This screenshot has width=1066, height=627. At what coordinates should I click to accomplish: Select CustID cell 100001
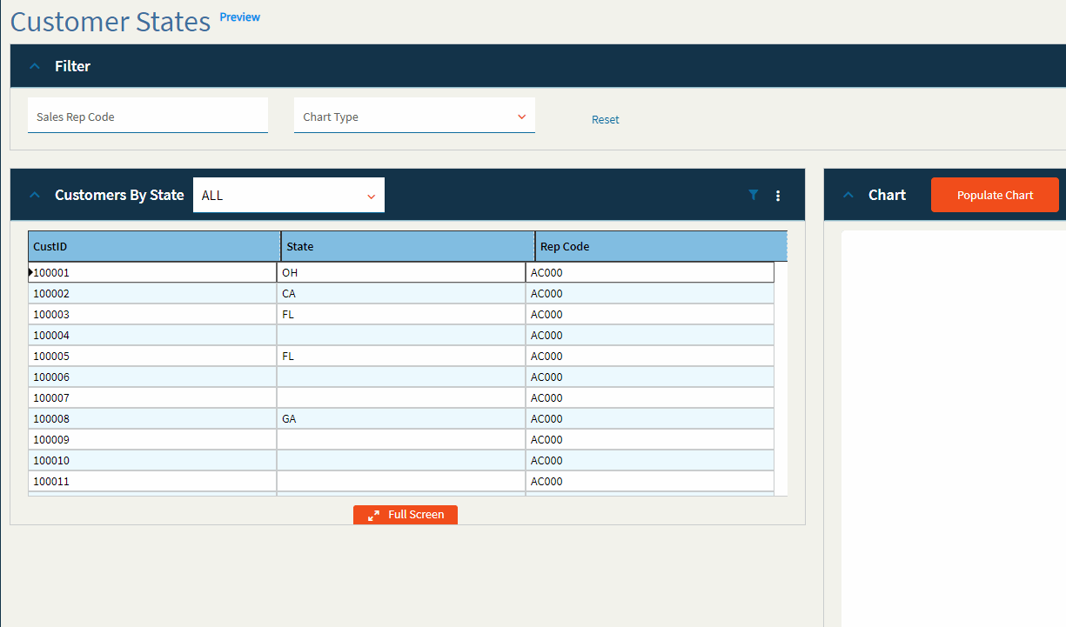click(x=152, y=272)
